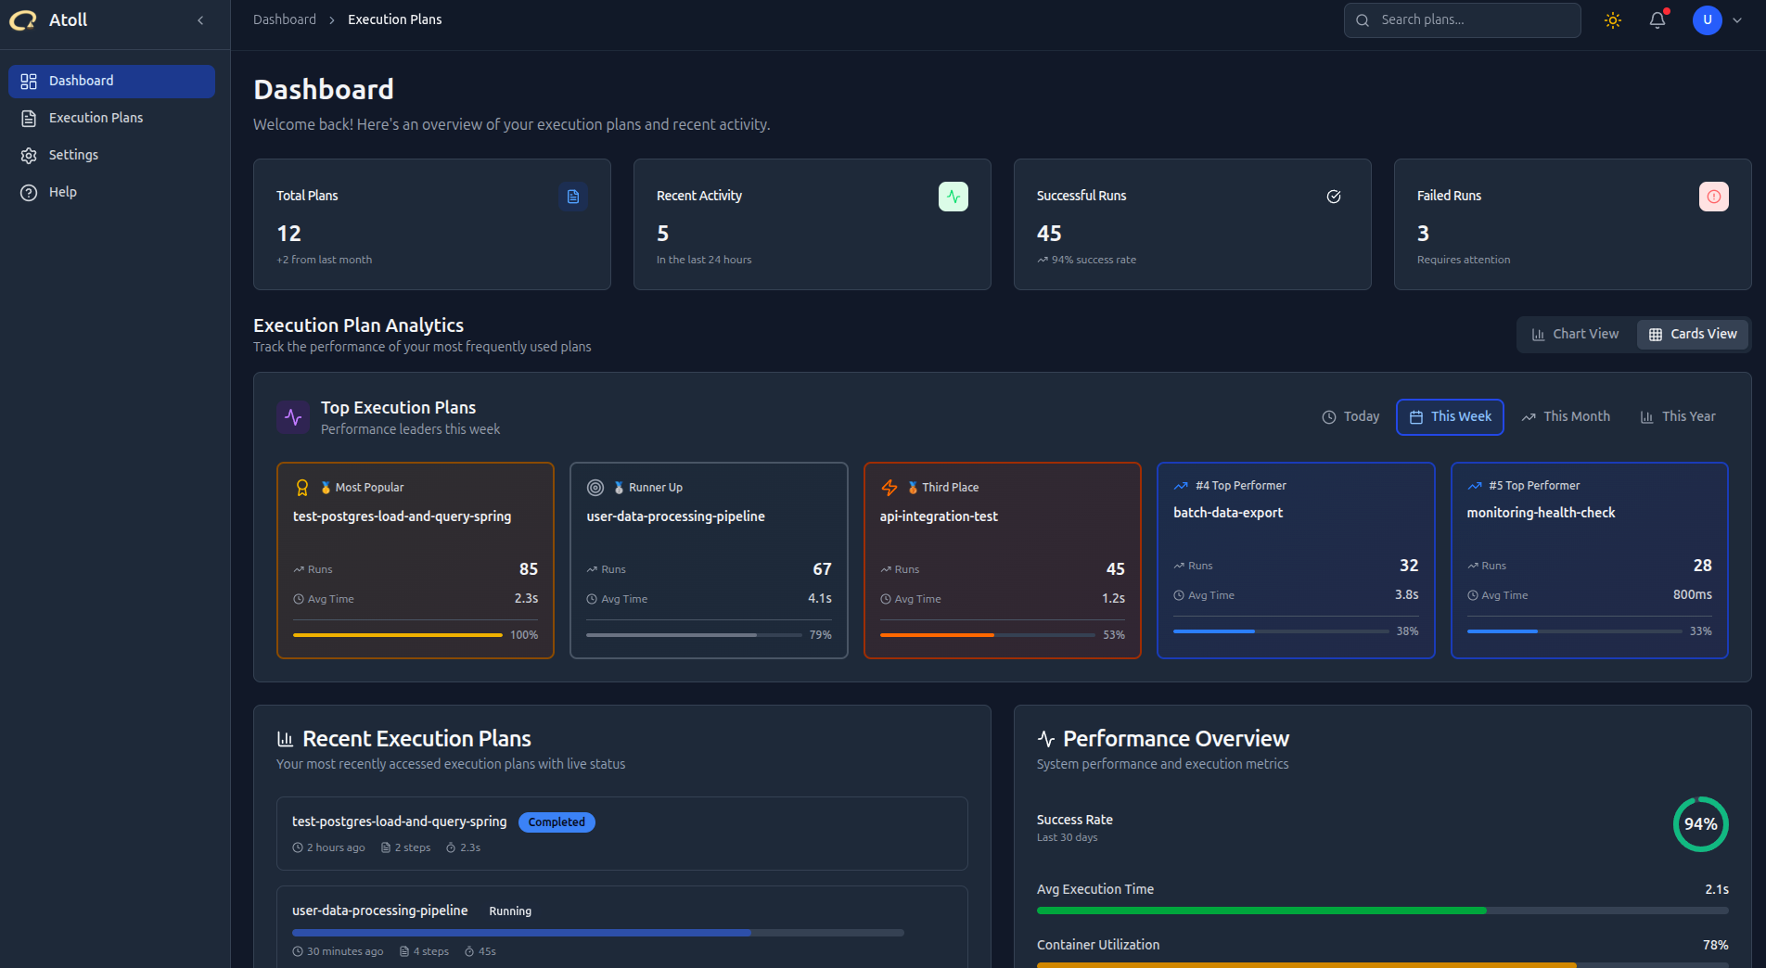Open notifications via the bell icon
This screenshot has height=968, width=1766.
[x=1657, y=19]
